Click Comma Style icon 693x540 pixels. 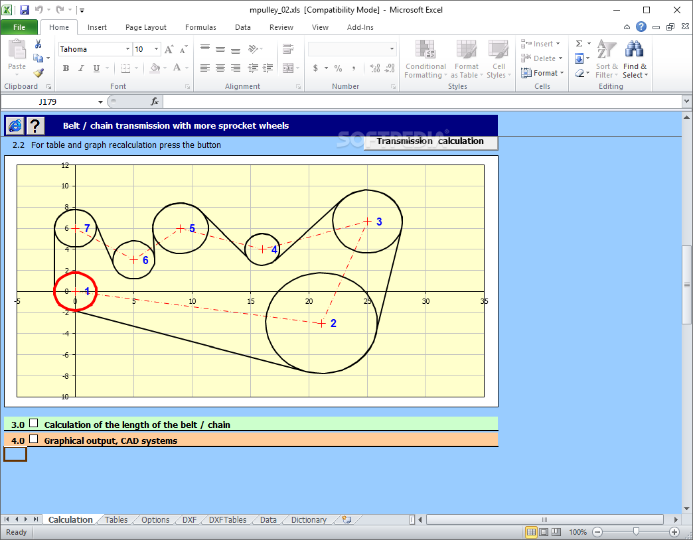point(354,68)
